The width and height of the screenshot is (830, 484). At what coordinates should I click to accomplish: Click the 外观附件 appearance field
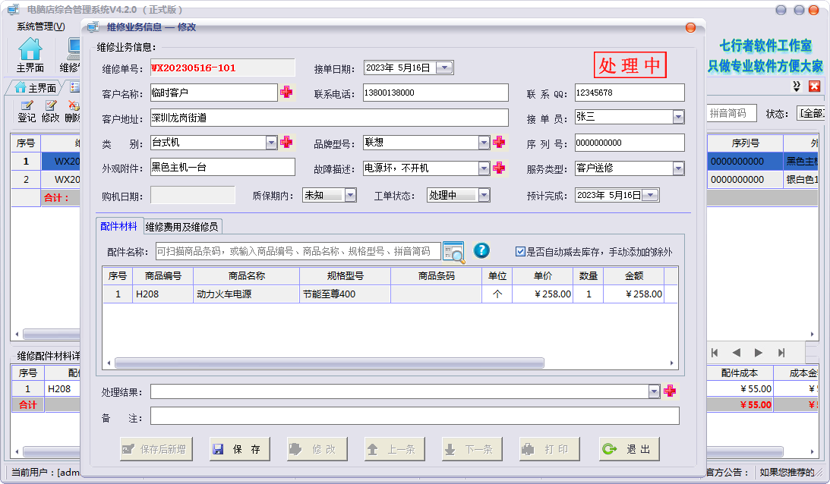[x=222, y=167]
